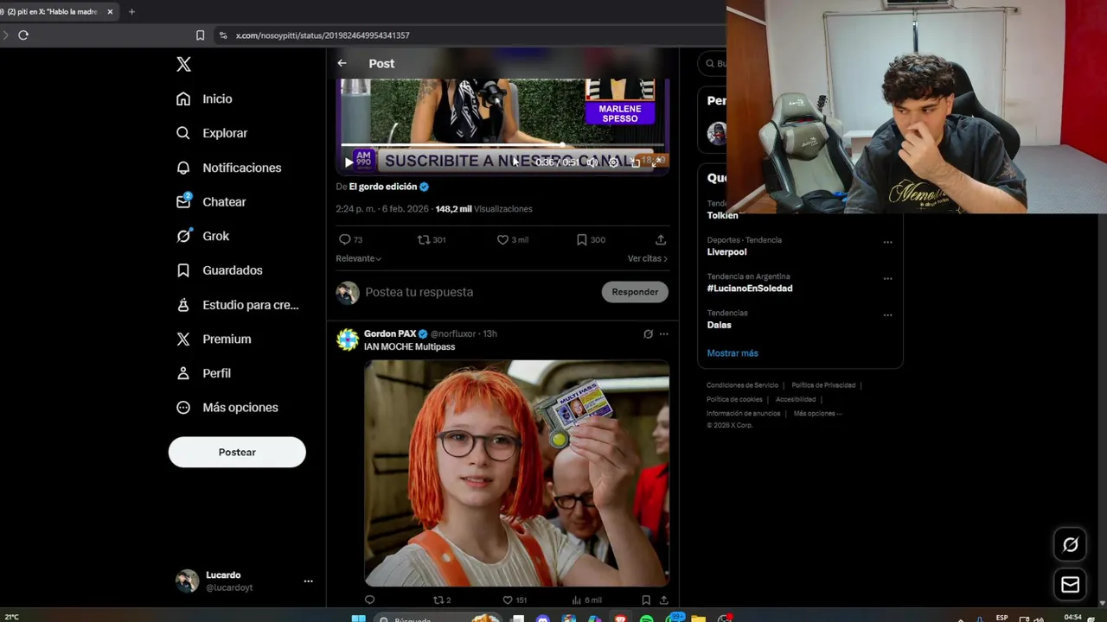Viewport: 1107px width, 622px height.
Task: Share Gordon PAX reply
Action: tap(663, 600)
